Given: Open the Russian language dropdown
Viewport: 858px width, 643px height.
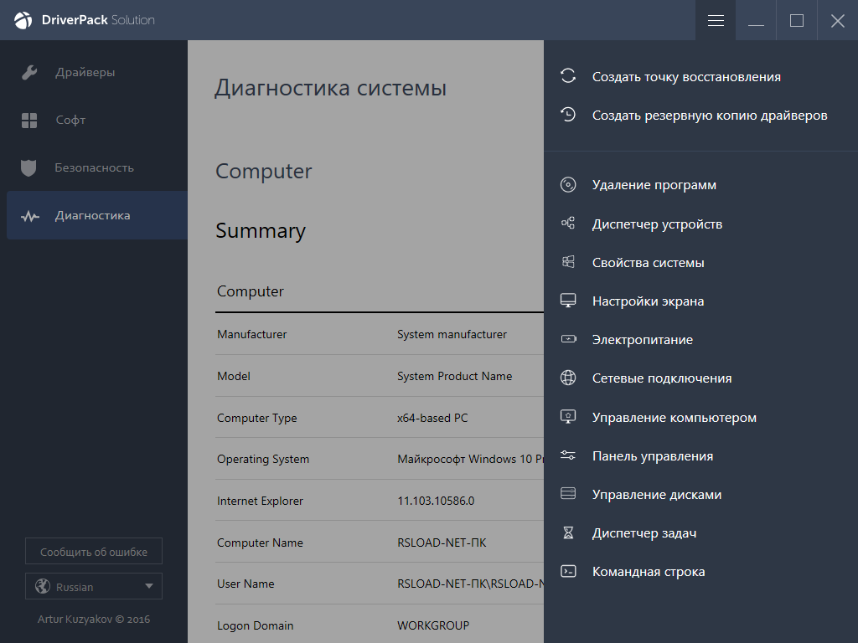Looking at the screenshot, I should pyautogui.click(x=94, y=587).
